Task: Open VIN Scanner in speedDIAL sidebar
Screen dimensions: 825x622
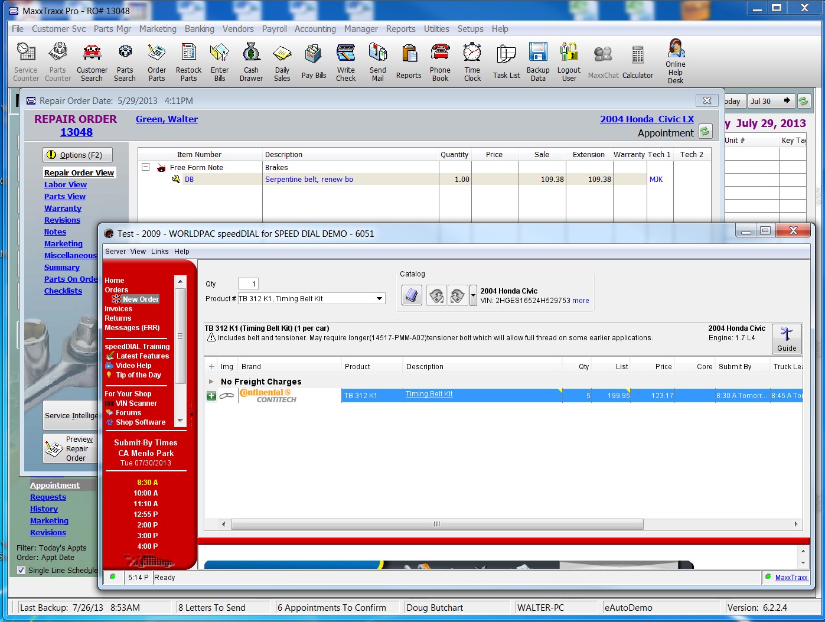Action: pos(136,403)
